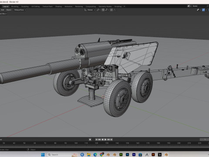Open the blue window app on taskbar

140,155
